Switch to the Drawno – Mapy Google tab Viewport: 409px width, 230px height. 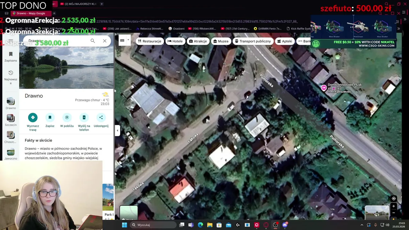click(x=31, y=13)
